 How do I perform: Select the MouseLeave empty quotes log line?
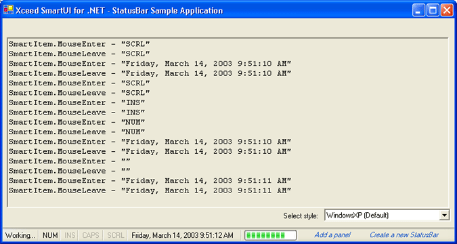[x=69, y=171]
